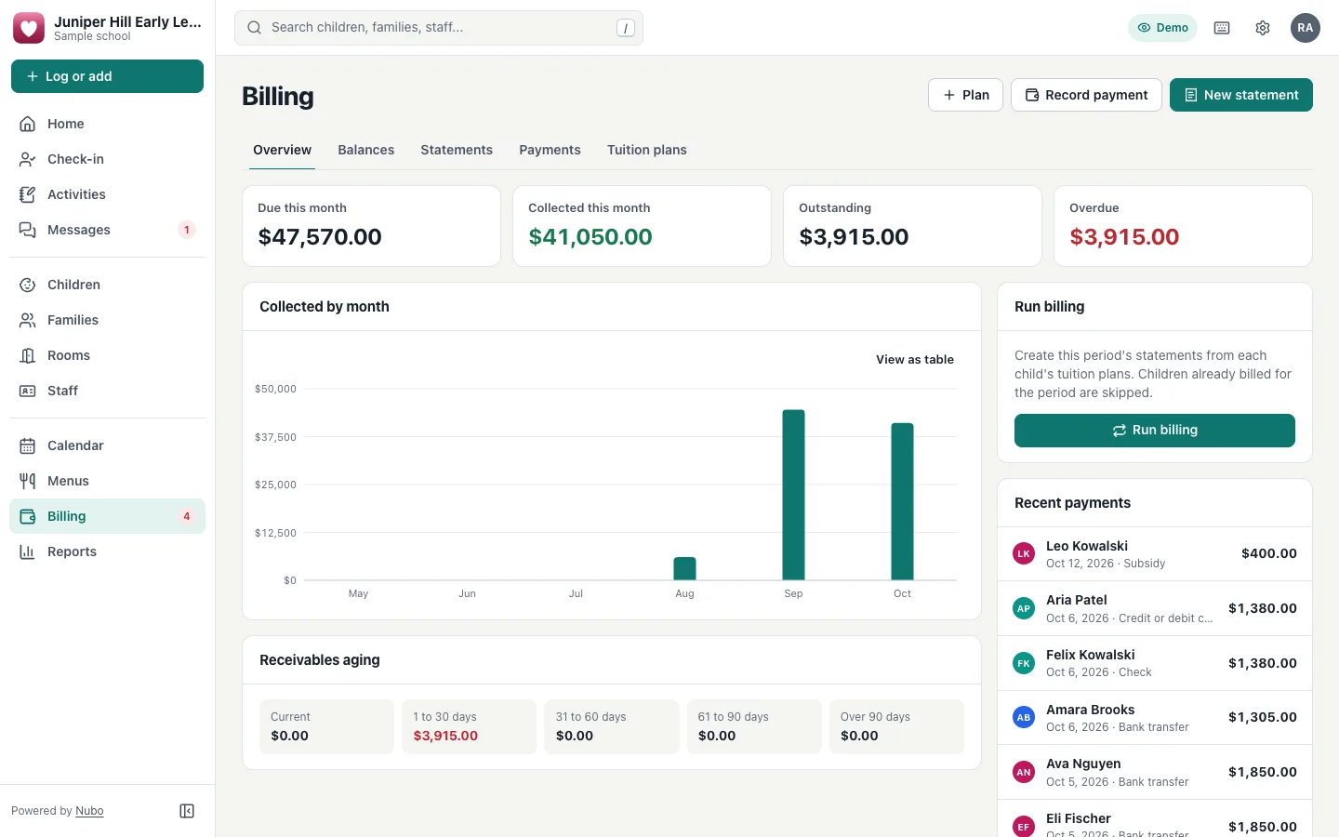Click the Log or add button
The image size is (1339, 837).
tap(107, 76)
